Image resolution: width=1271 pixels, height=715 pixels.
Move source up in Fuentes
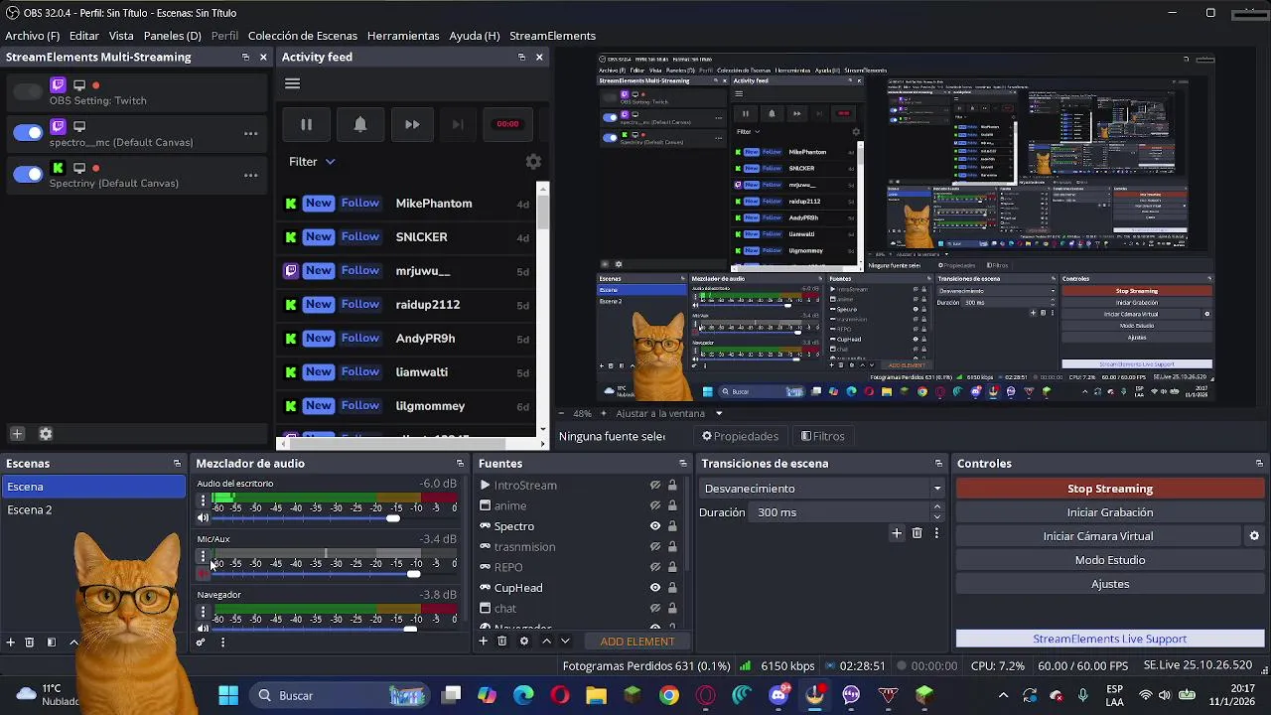tap(546, 642)
